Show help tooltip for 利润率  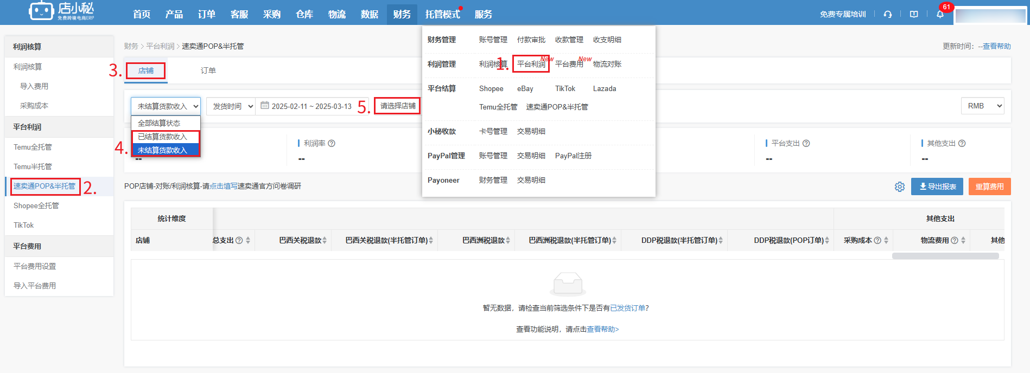click(x=332, y=143)
